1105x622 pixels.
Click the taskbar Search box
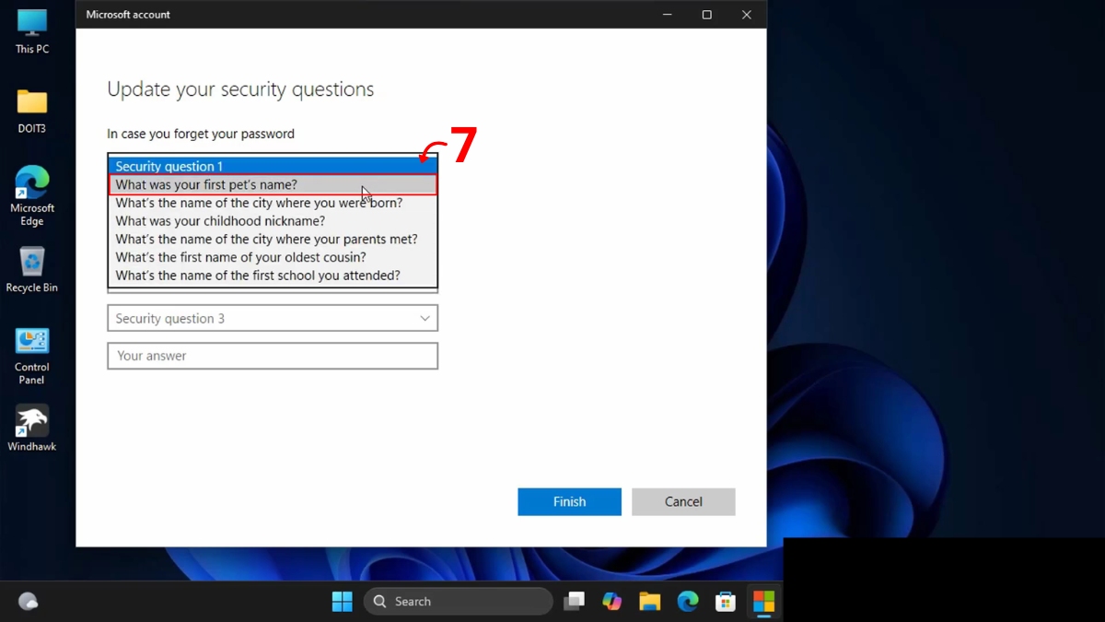pyautogui.click(x=458, y=601)
